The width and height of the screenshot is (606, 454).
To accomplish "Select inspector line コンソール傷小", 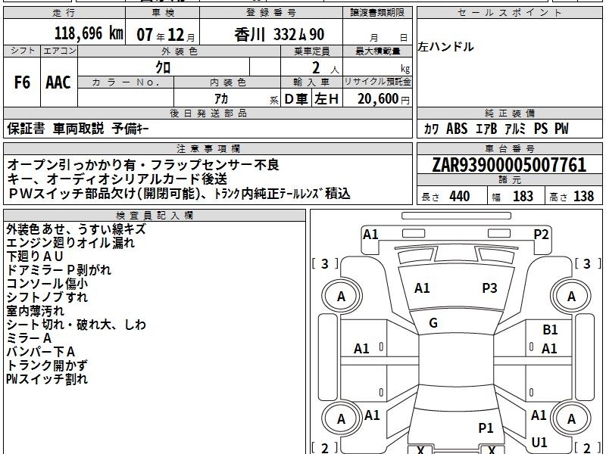I will [47, 284].
